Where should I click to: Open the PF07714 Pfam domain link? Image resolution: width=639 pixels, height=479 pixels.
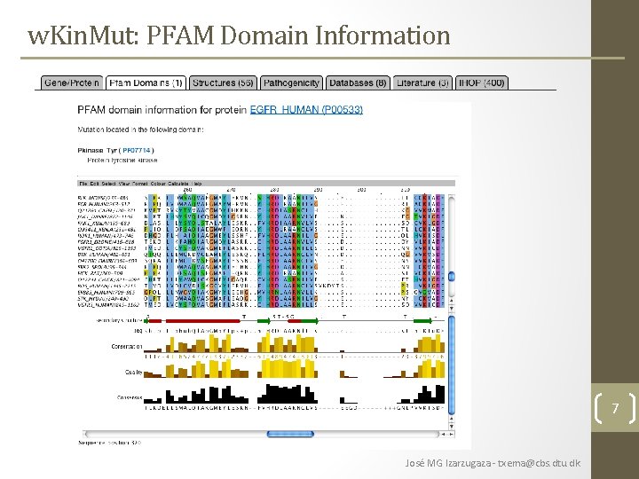pos(137,150)
